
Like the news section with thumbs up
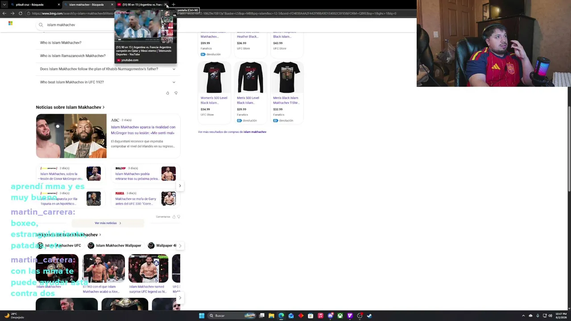point(174,217)
